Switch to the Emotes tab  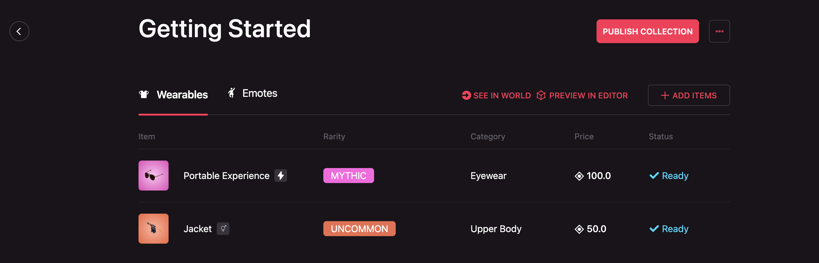259,93
